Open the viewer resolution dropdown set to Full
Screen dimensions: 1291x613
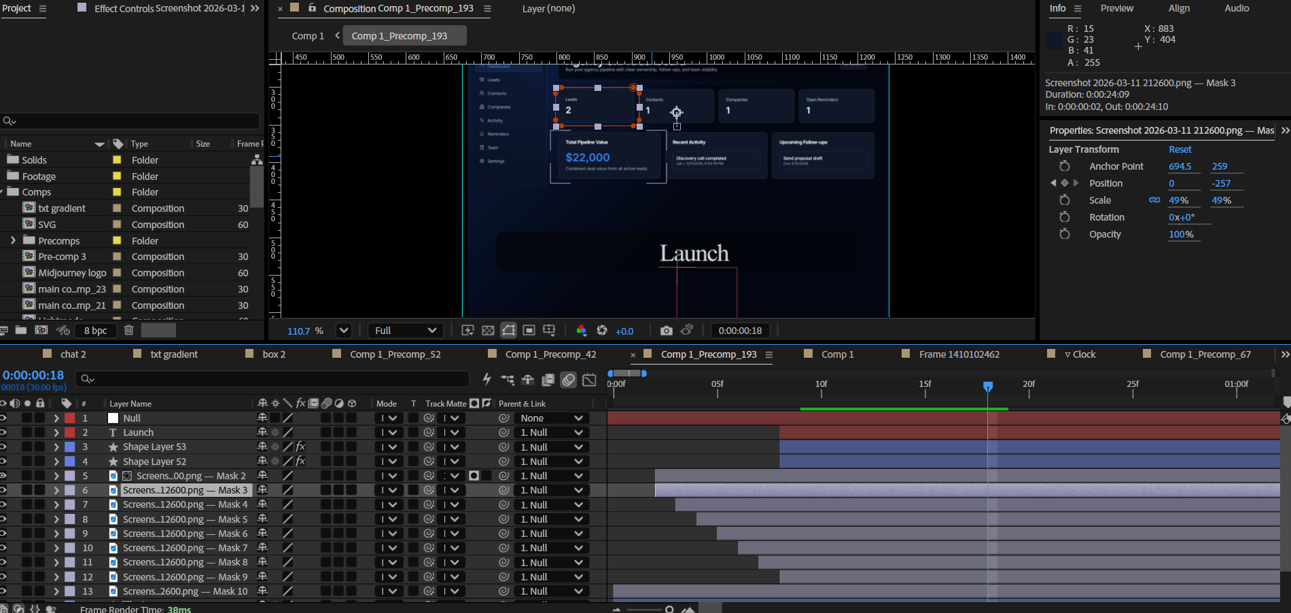pos(406,331)
